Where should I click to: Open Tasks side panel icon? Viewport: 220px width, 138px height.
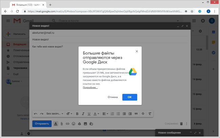[x=214, y=53]
